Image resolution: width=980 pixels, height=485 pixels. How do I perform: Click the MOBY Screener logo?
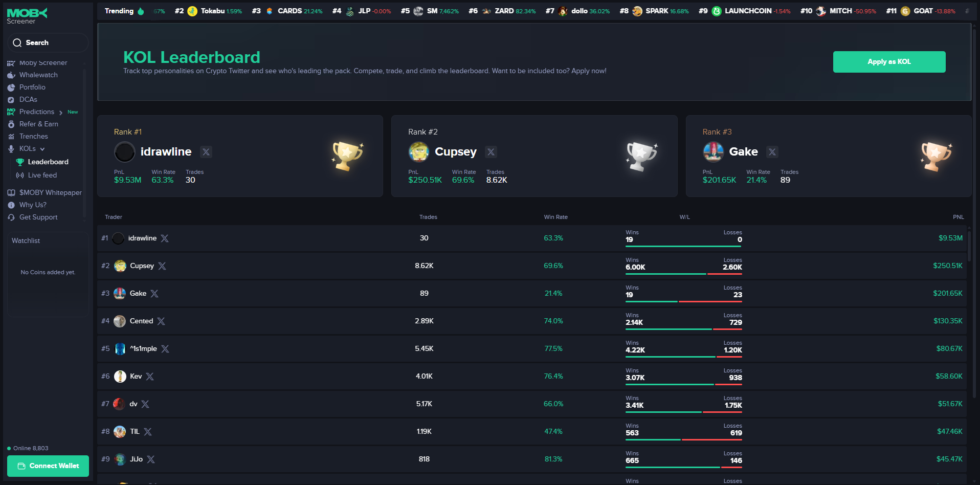coord(27,16)
